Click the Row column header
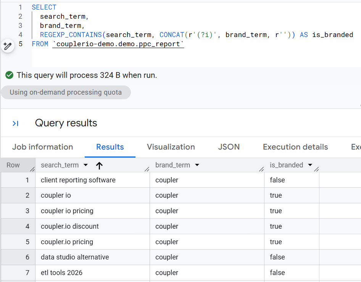Screen dimensions: 361x282 [13, 165]
